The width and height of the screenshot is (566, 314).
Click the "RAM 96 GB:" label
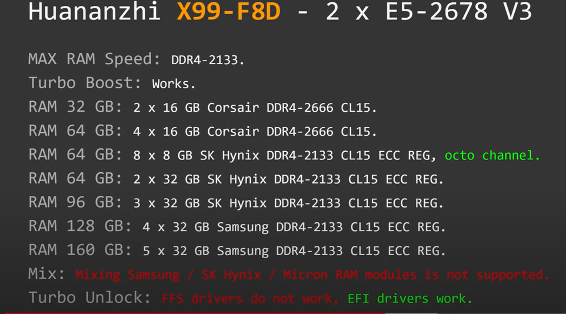point(75,203)
